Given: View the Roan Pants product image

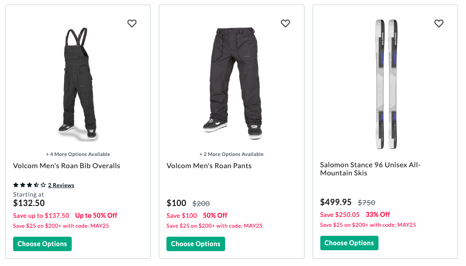Looking at the screenshot, I should [x=231, y=83].
